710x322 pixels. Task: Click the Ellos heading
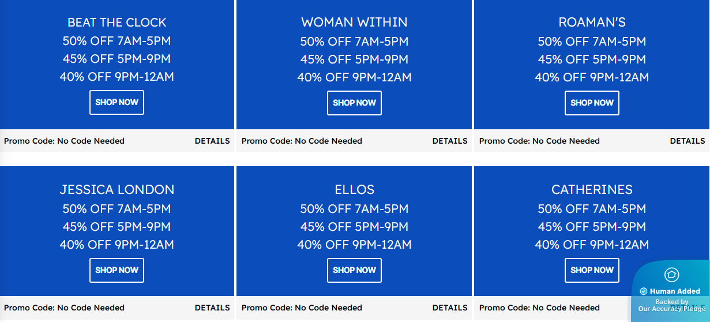coord(354,189)
